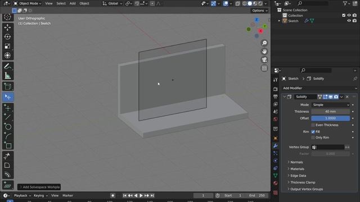Open the Object Data properties tab
The image size is (360, 202).
(275, 176)
